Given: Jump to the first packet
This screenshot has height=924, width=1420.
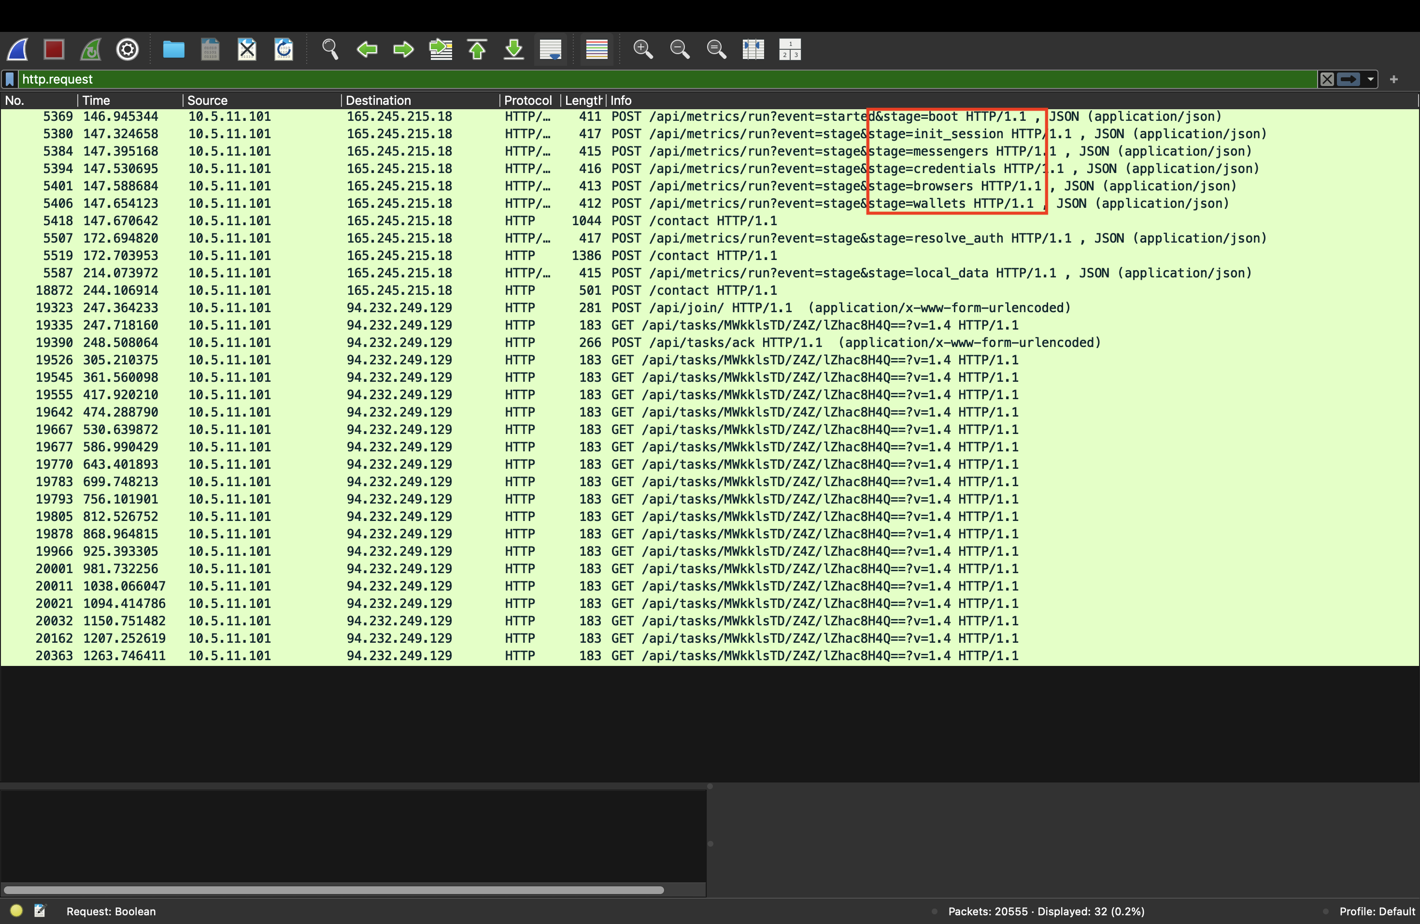Looking at the screenshot, I should pos(477,50).
